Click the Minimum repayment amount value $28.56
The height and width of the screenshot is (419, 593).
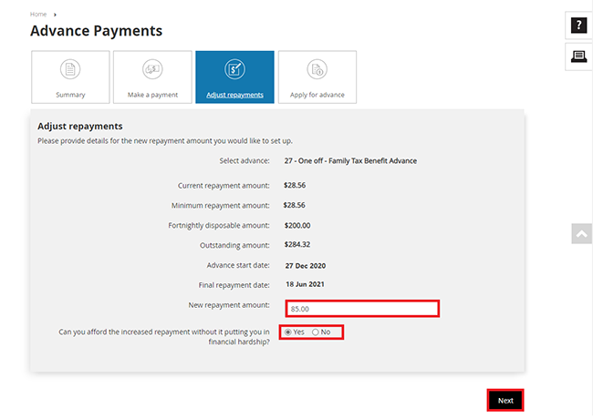point(295,205)
